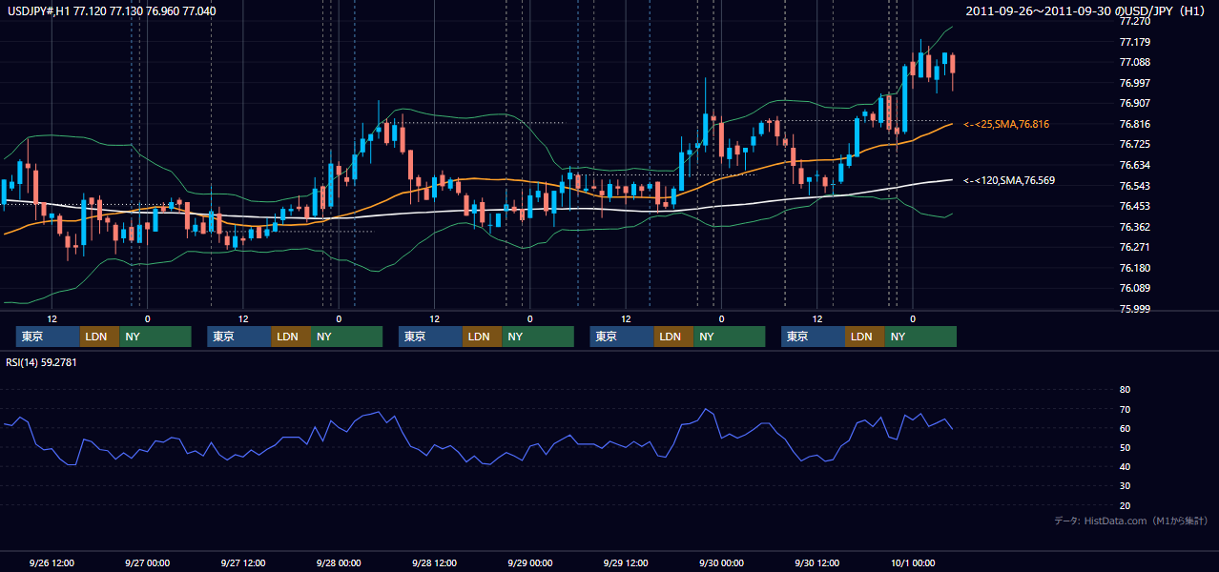
Task: Click the orange 25 SMA label 76.816
Action: point(1007,124)
